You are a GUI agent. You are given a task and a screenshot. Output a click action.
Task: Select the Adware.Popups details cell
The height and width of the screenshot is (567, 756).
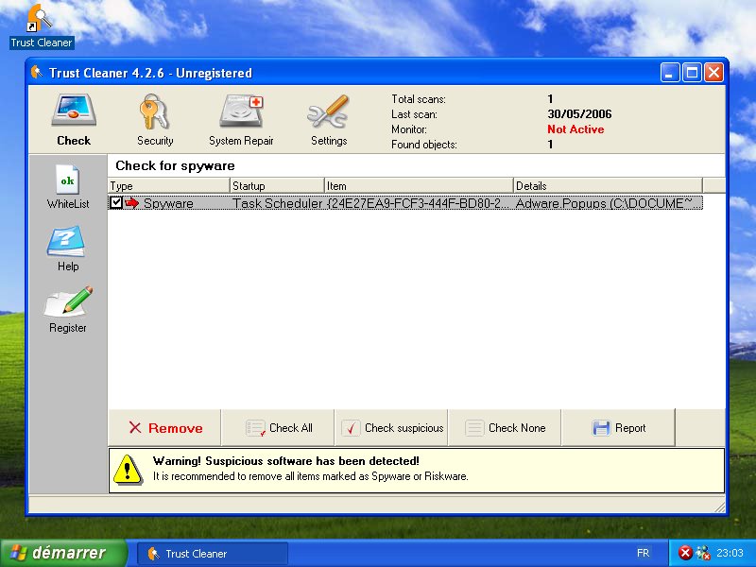(608, 203)
